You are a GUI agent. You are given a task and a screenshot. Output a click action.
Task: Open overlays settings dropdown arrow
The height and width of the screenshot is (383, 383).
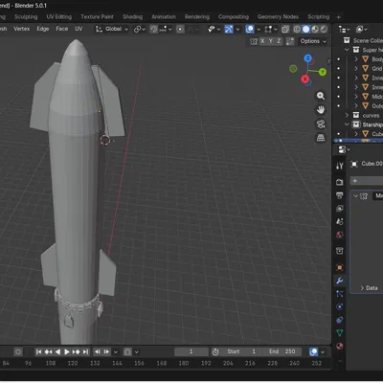259,30
